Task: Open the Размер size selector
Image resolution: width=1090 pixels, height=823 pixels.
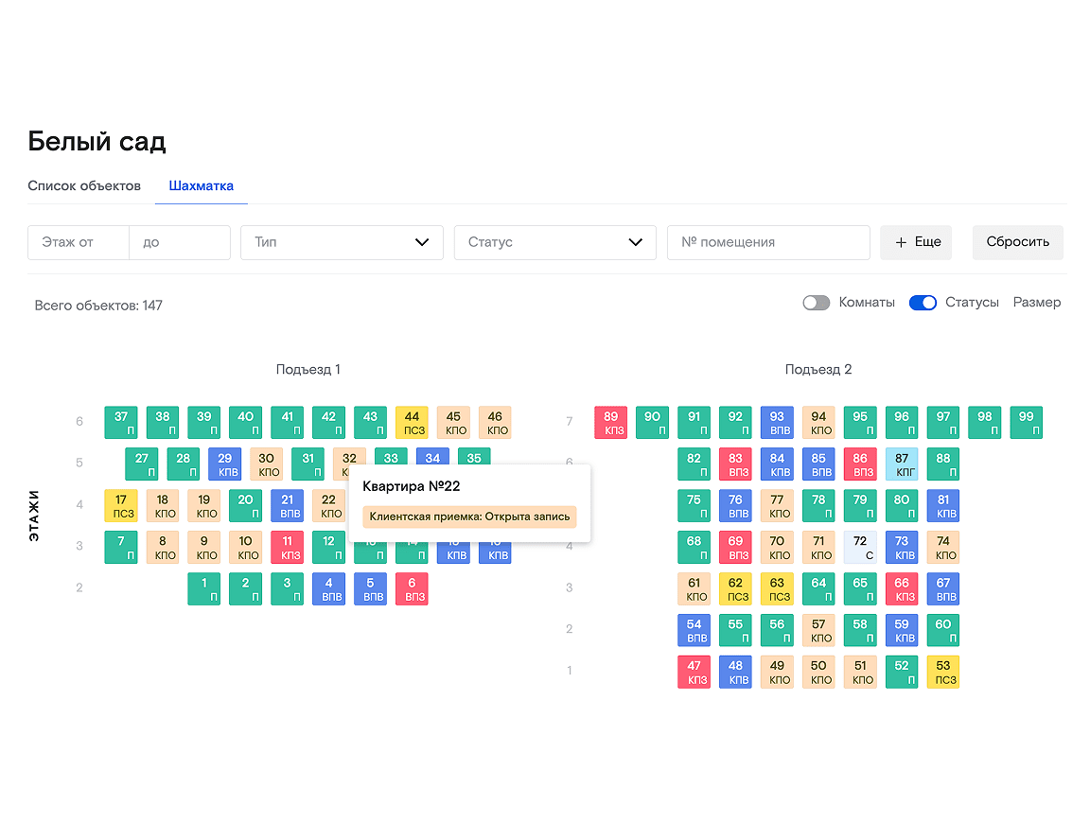Action: 1036,303
